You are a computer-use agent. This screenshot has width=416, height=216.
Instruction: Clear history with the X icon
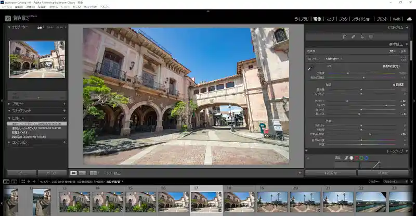click(x=64, y=118)
